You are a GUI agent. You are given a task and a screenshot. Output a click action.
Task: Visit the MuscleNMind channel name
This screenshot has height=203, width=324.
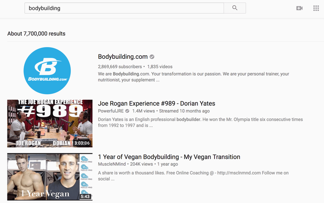(x=112, y=164)
